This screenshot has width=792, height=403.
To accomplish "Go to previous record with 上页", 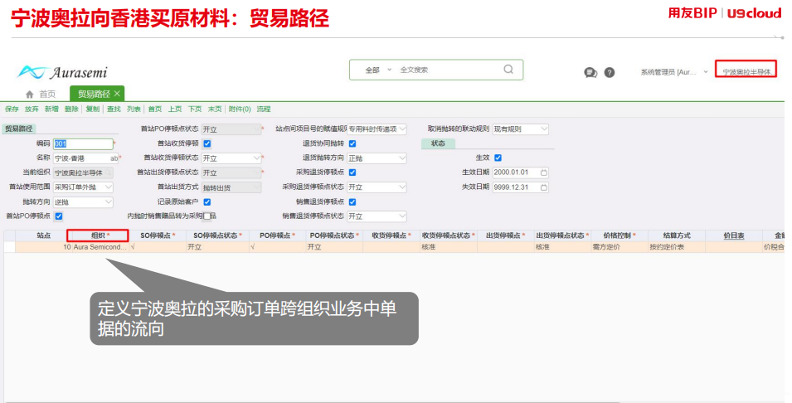I will [x=175, y=109].
